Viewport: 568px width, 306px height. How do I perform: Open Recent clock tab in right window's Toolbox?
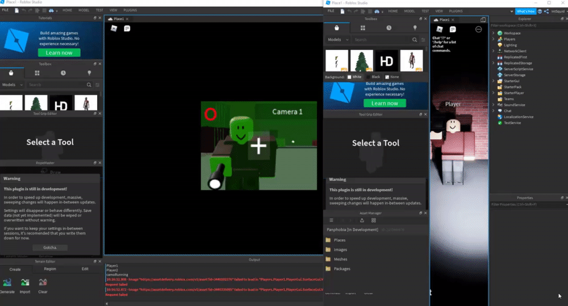[x=389, y=28]
